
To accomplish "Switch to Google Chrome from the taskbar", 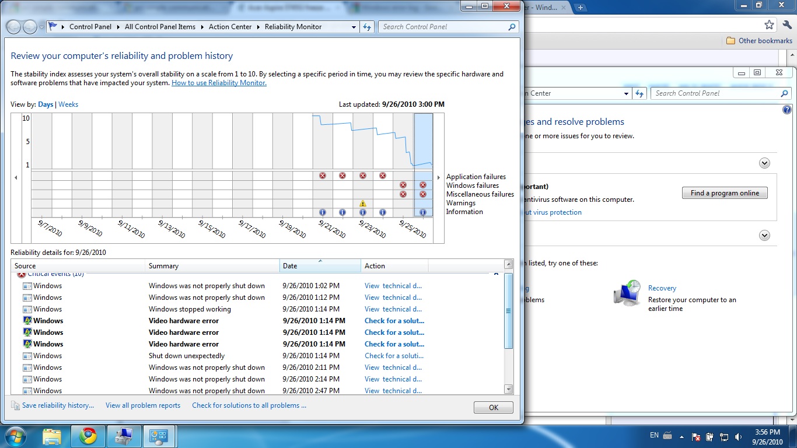I will click(x=88, y=436).
